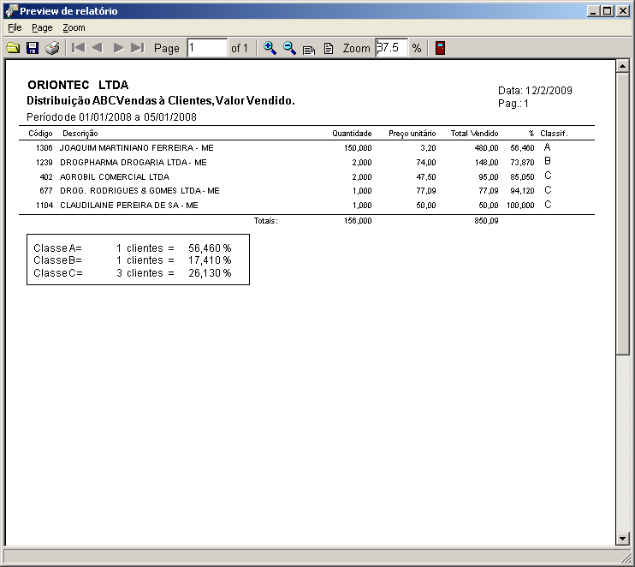Open the File menu

point(15,27)
